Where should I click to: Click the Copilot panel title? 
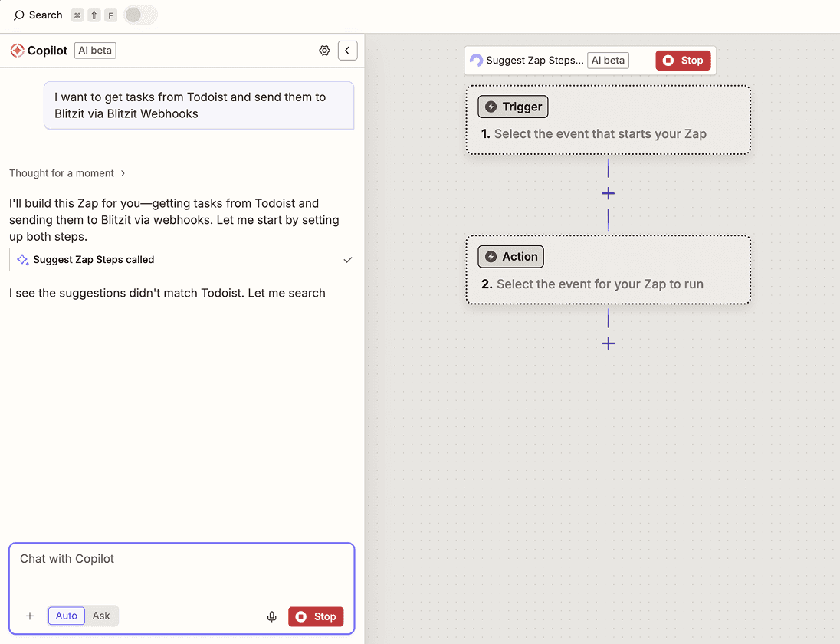click(48, 51)
